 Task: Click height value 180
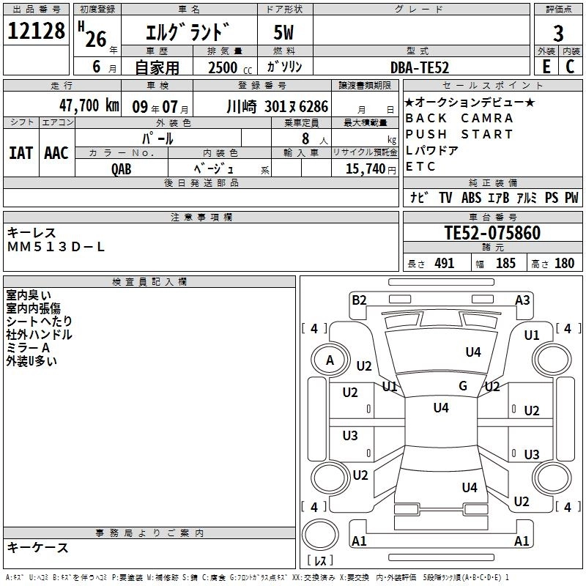[x=564, y=264]
